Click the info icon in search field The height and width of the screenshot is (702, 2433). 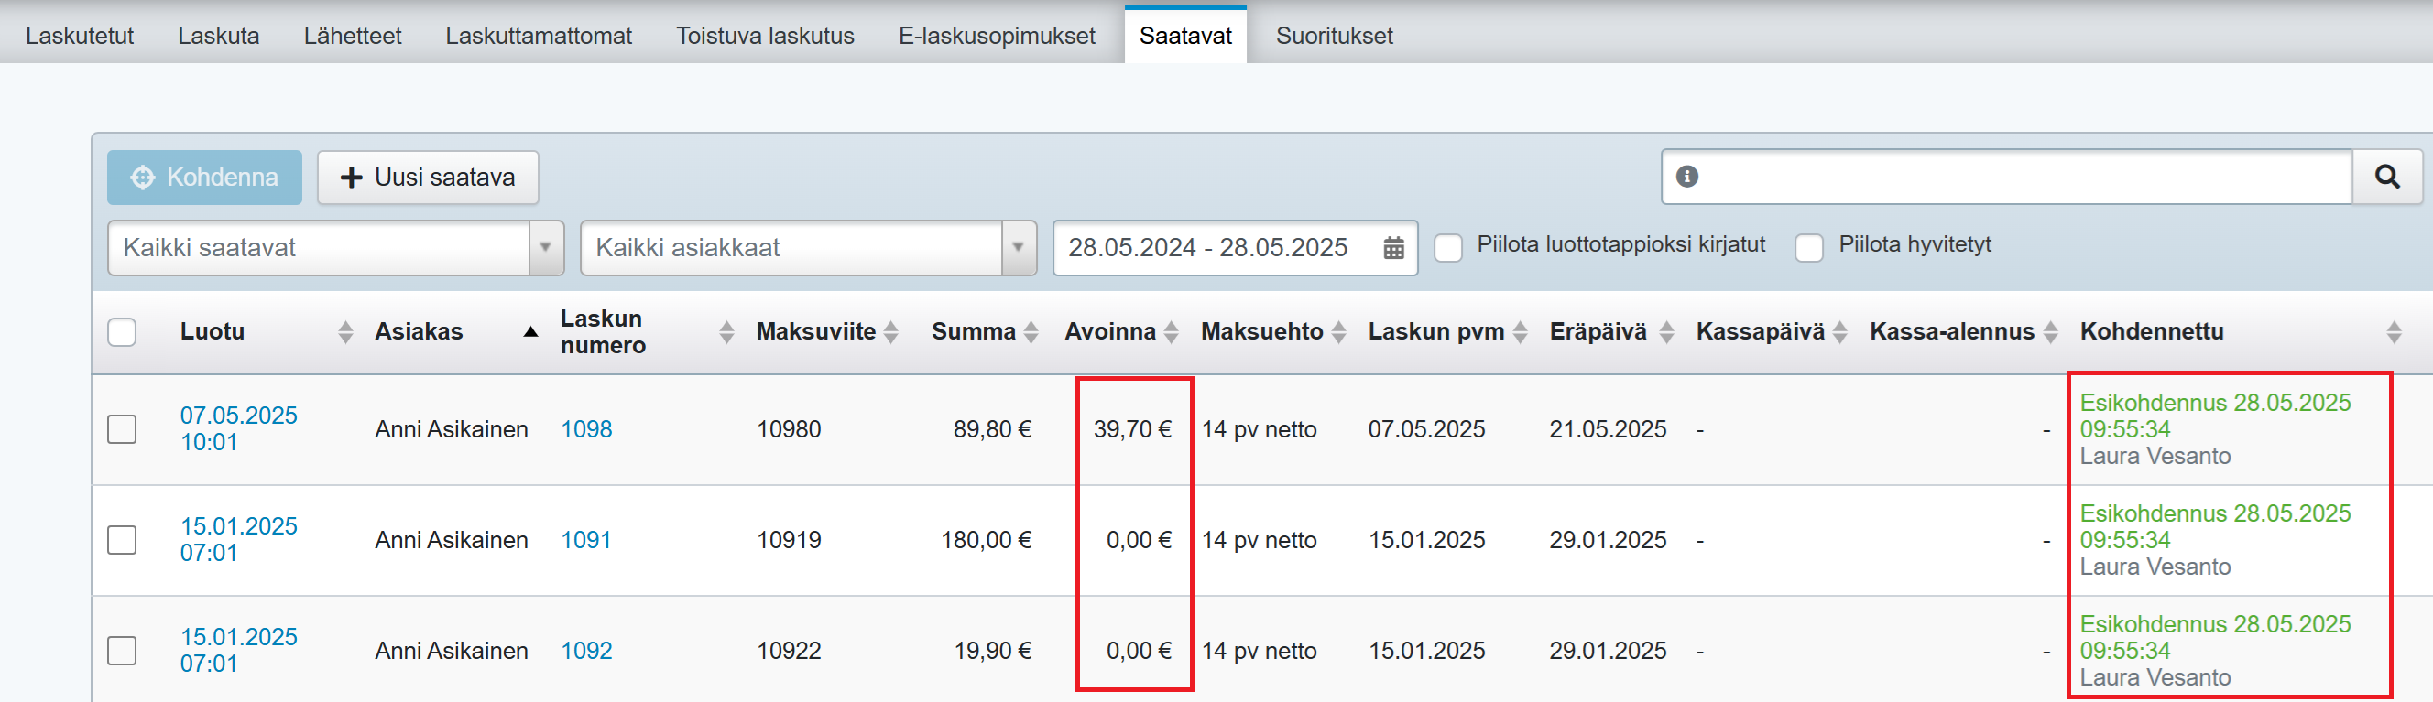click(x=1686, y=177)
